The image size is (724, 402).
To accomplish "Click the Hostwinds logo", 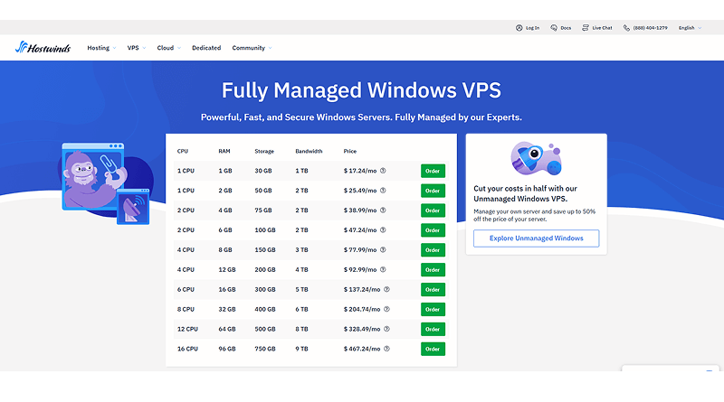I will click(45, 48).
